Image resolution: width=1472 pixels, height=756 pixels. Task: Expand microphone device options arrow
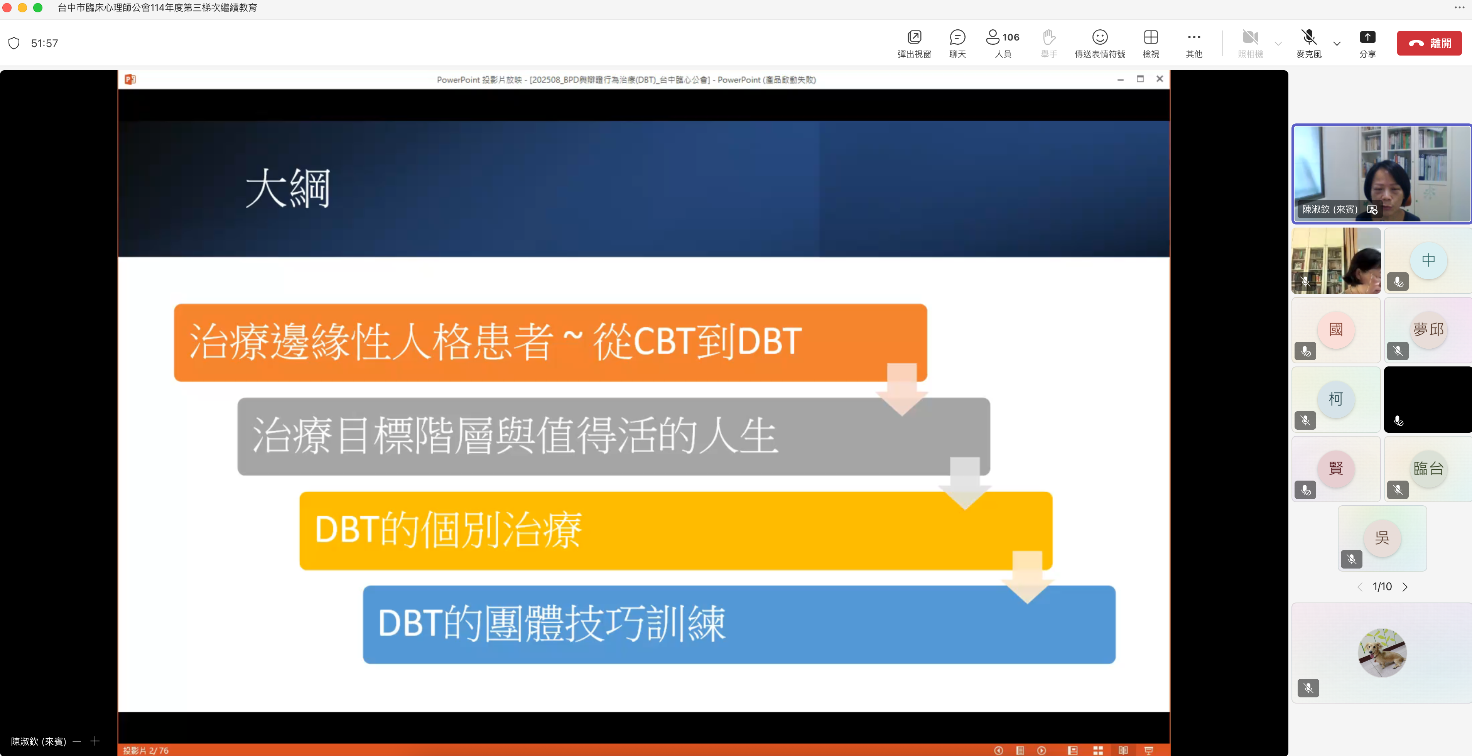1337,44
